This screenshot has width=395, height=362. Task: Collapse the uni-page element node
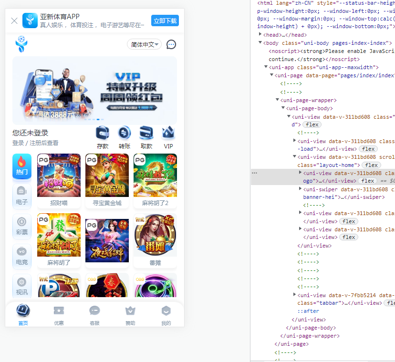coord(271,75)
